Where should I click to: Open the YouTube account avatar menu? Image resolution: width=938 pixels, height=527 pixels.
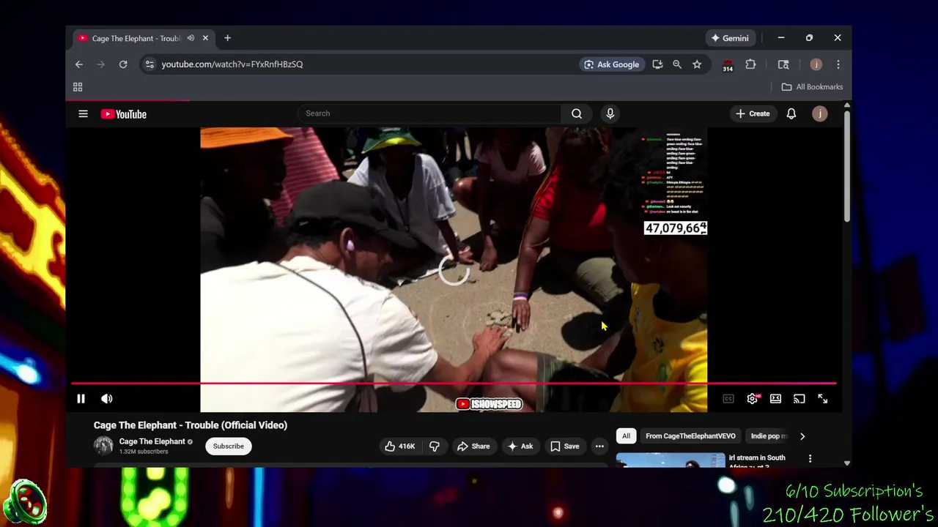(820, 113)
